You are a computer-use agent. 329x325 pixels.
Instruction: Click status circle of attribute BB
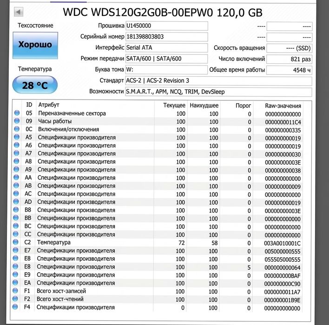(16, 218)
